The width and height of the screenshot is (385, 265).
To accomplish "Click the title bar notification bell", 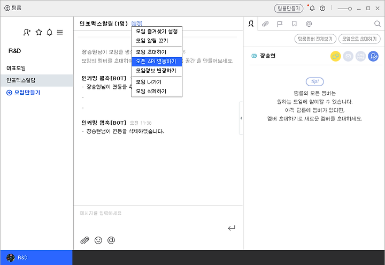I will coord(312,9).
